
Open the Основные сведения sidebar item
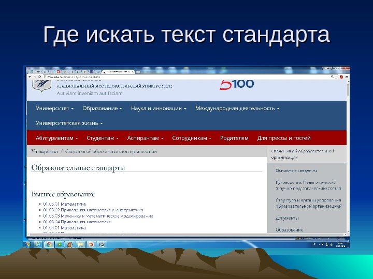[x=296, y=171]
